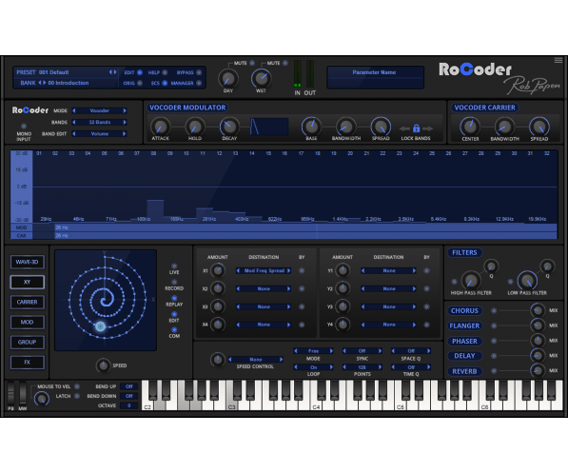This screenshot has width=568, height=473.
Task: Click the High Pass Filter knob
Action: coord(471,281)
